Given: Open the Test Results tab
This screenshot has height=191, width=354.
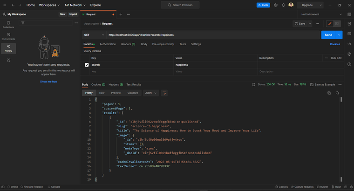Looking at the screenshot, I should coord(134,85).
